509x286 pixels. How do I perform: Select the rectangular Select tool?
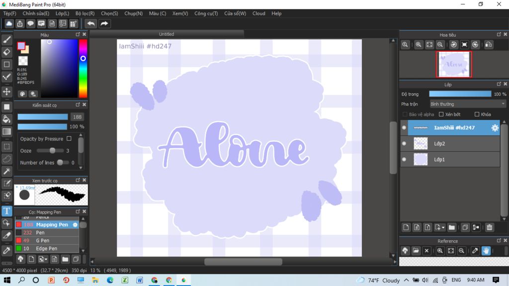click(6, 146)
